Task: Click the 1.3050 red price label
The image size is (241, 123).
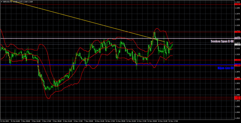Action: tap(237, 79)
